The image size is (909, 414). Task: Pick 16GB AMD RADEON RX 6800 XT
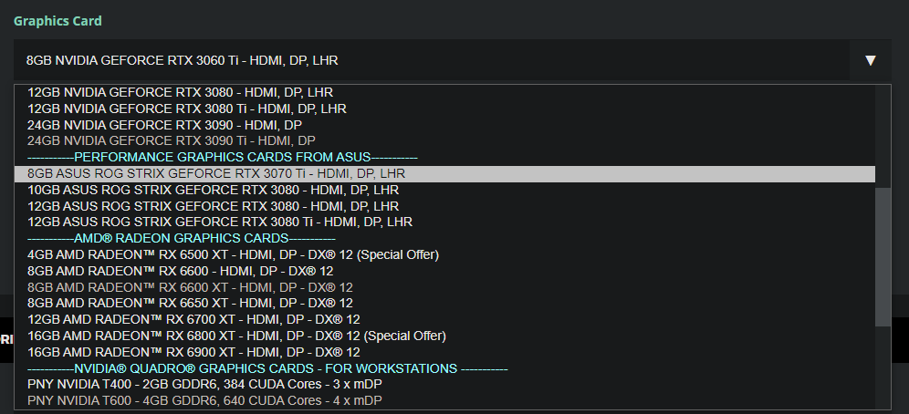[444, 336]
